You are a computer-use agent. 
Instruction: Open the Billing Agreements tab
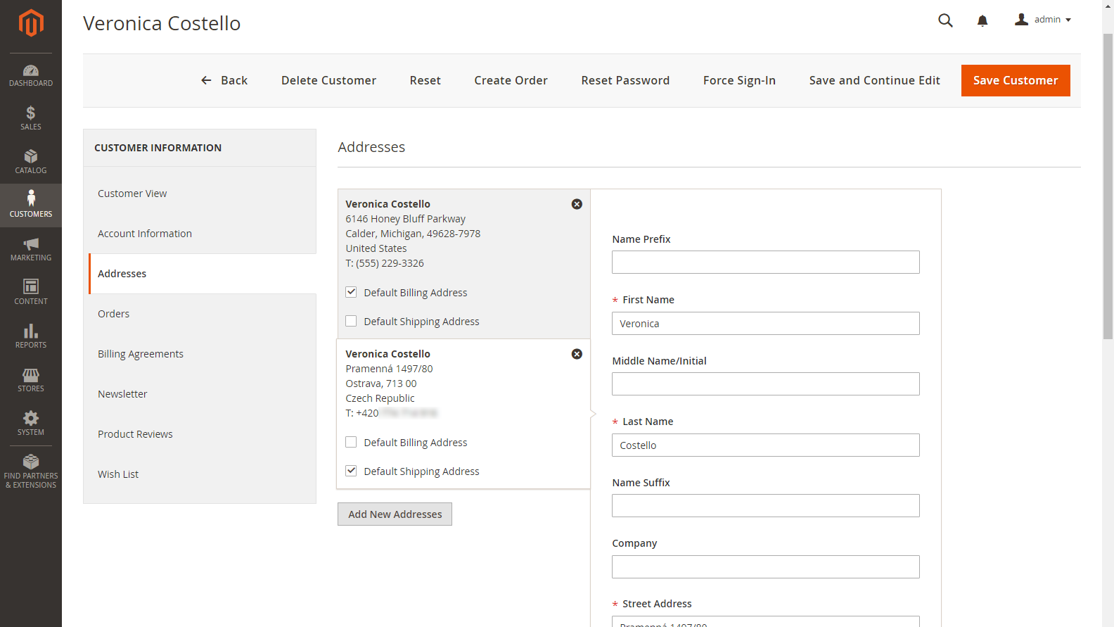(x=203, y=354)
